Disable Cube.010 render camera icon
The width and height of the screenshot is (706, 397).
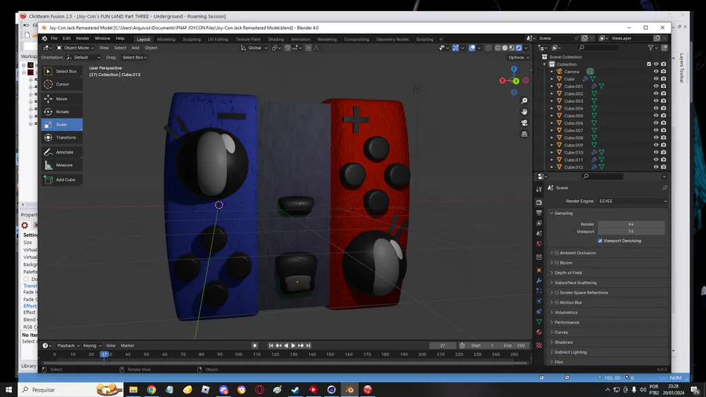click(664, 152)
